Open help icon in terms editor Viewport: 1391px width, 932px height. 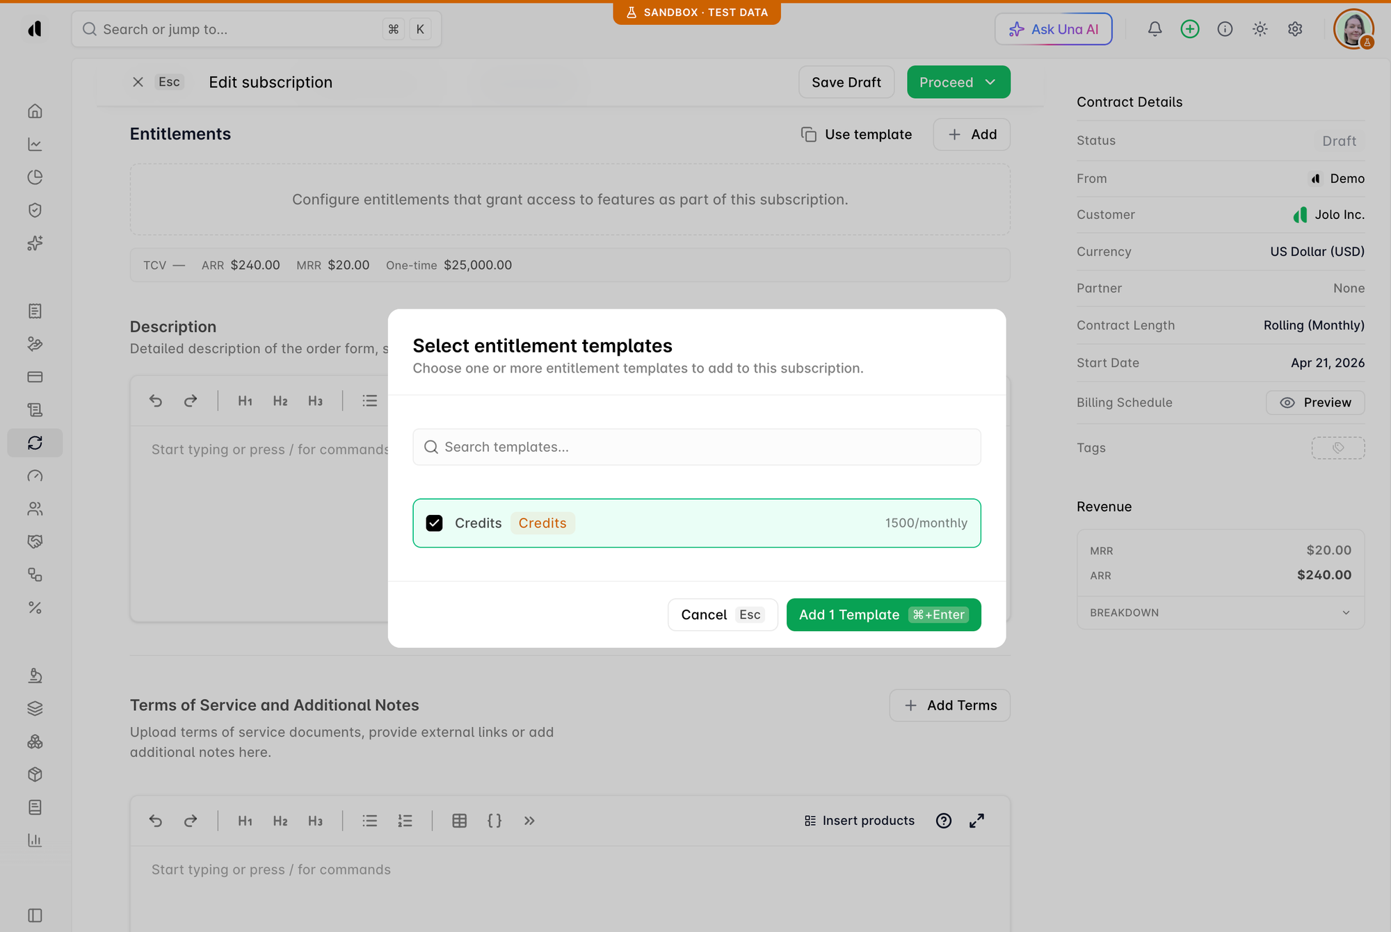point(943,821)
